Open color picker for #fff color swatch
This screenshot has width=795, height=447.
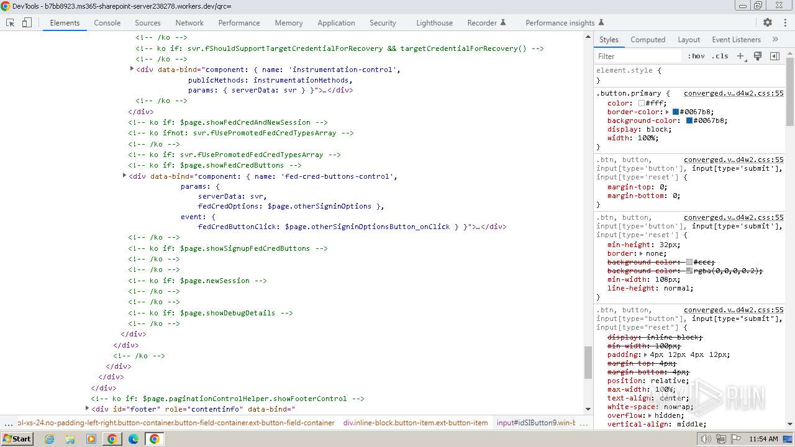tap(642, 104)
